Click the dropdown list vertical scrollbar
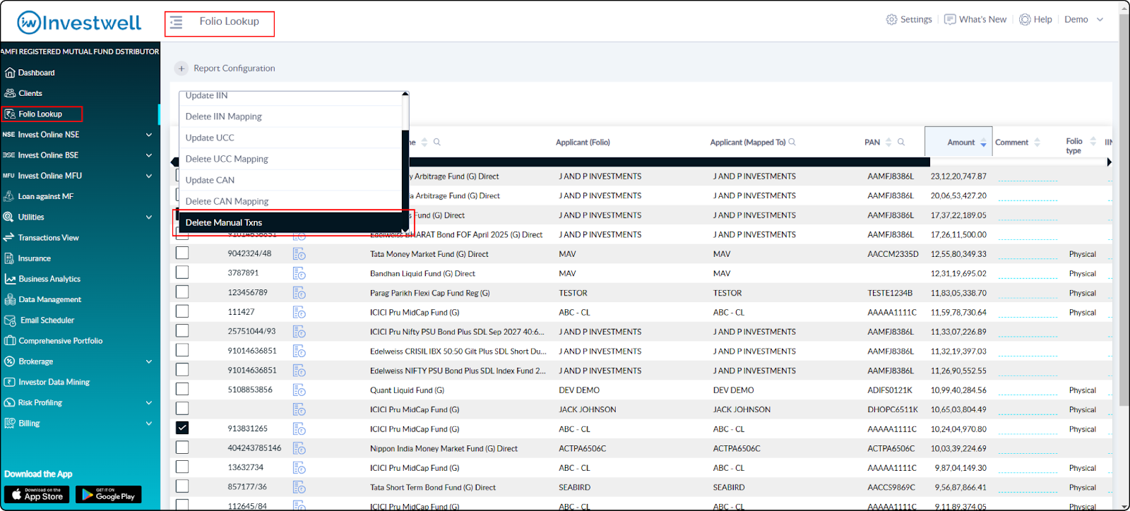The width and height of the screenshot is (1130, 511). click(405, 180)
